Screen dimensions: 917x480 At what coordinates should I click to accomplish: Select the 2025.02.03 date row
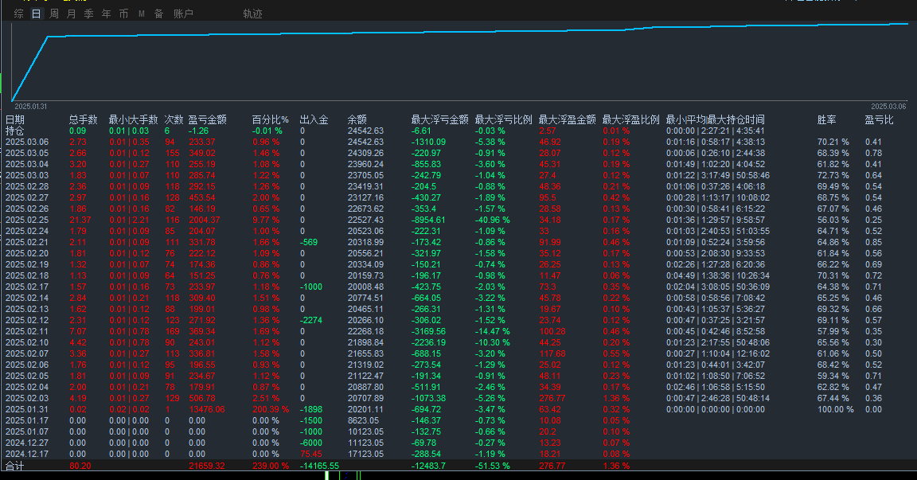27,398
